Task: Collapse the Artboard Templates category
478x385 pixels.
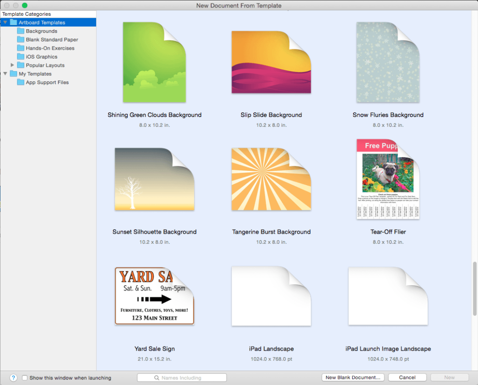Action: (x=5, y=22)
